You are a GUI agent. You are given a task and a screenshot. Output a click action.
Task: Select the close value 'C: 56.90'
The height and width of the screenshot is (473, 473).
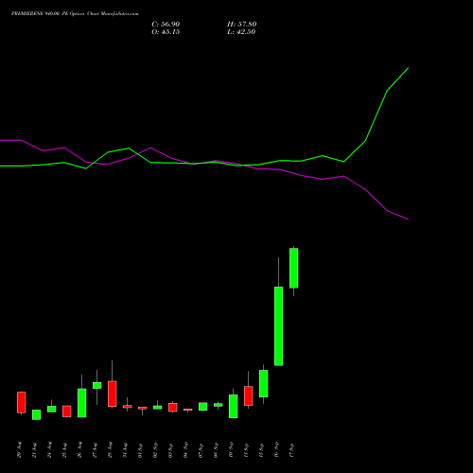(x=166, y=25)
